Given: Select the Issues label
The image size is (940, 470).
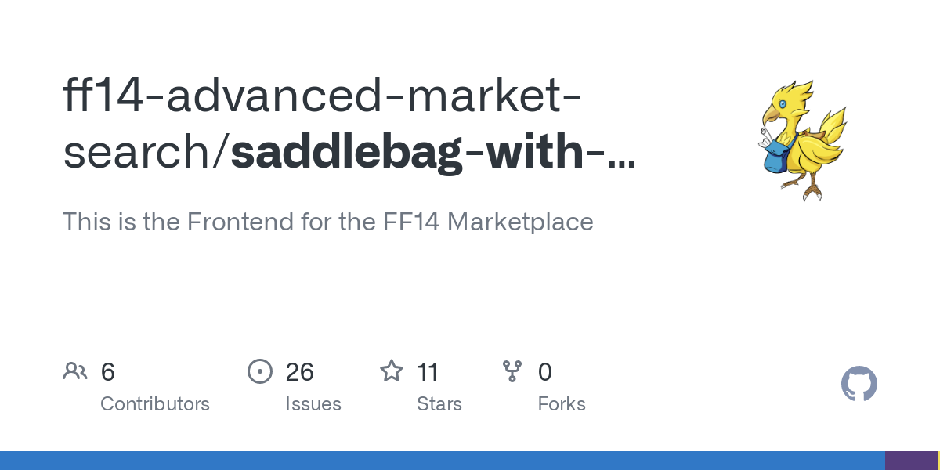Looking at the screenshot, I should [313, 404].
